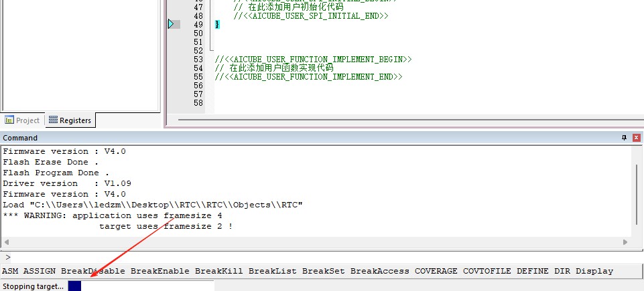The width and height of the screenshot is (644, 291).
Task: Click the BreakKill command hint
Action: [219, 271]
